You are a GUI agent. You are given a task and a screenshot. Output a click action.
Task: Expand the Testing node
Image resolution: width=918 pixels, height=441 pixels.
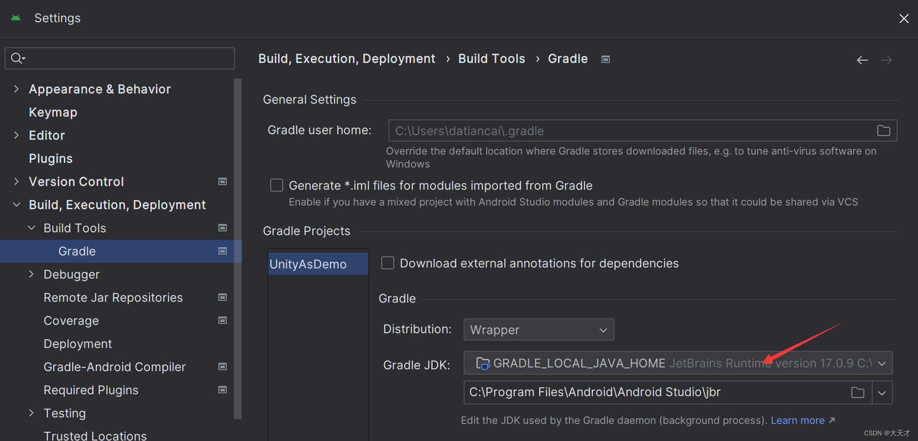tap(31, 413)
